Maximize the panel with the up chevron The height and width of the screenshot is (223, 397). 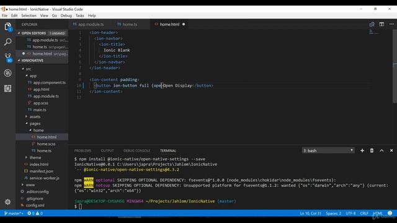[x=381, y=151]
